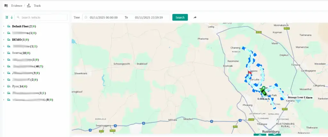Click the end time field 05/11/2025 23:59:59
328x137 pixels.
click(149, 18)
